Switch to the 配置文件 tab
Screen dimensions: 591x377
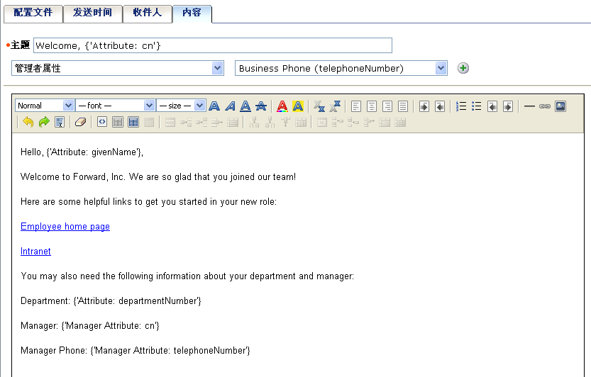pos(33,13)
